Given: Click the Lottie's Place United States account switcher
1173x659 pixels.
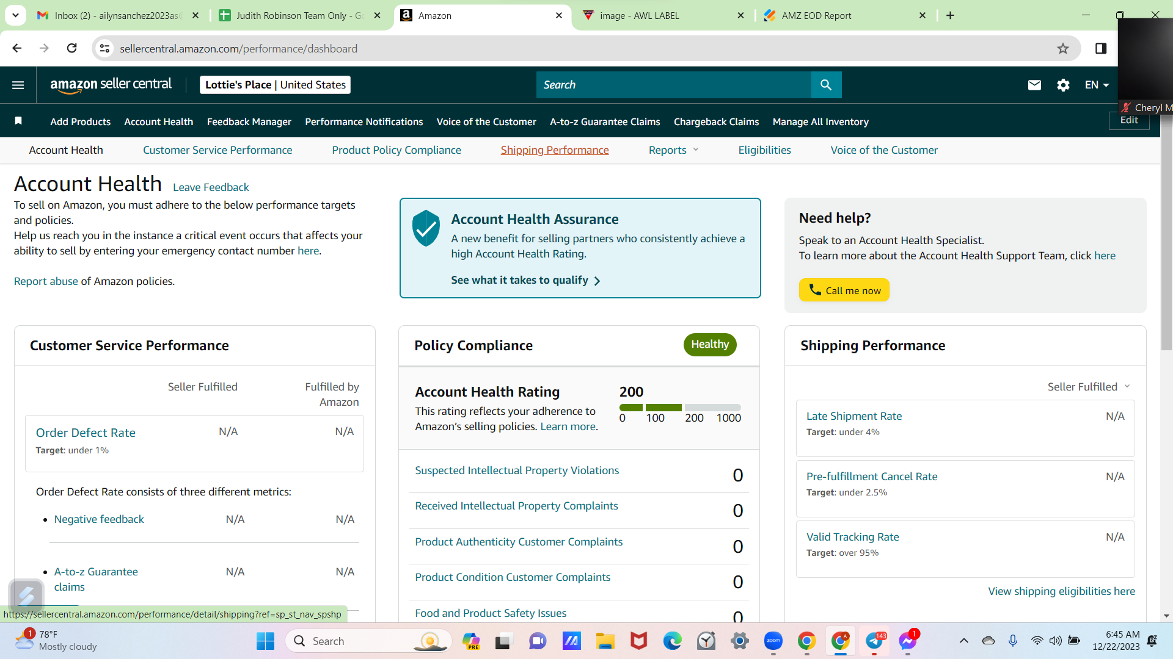Looking at the screenshot, I should (x=276, y=85).
